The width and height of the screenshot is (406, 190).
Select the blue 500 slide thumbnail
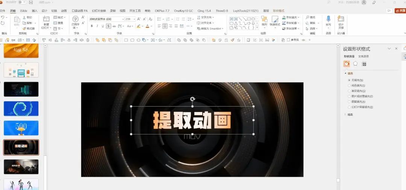tap(21, 128)
